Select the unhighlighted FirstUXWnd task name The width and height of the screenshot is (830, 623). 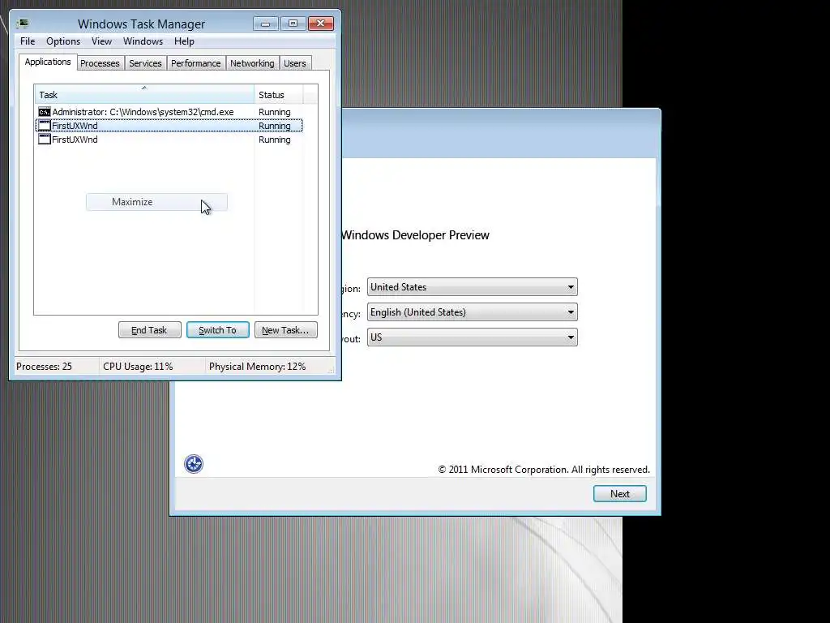(75, 140)
